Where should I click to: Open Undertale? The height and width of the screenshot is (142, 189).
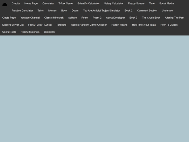(x=167, y=11)
